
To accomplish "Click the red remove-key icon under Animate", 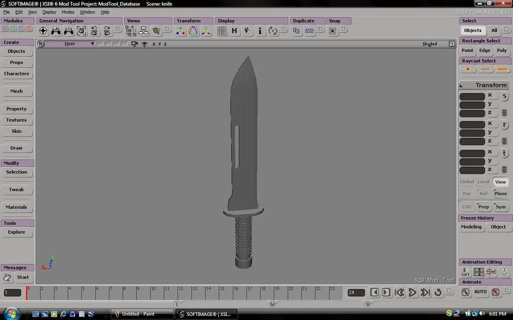I will click(x=495, y=292).
